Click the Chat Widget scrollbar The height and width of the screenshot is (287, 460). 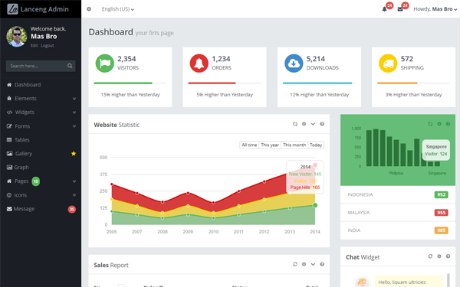(449, 279)
